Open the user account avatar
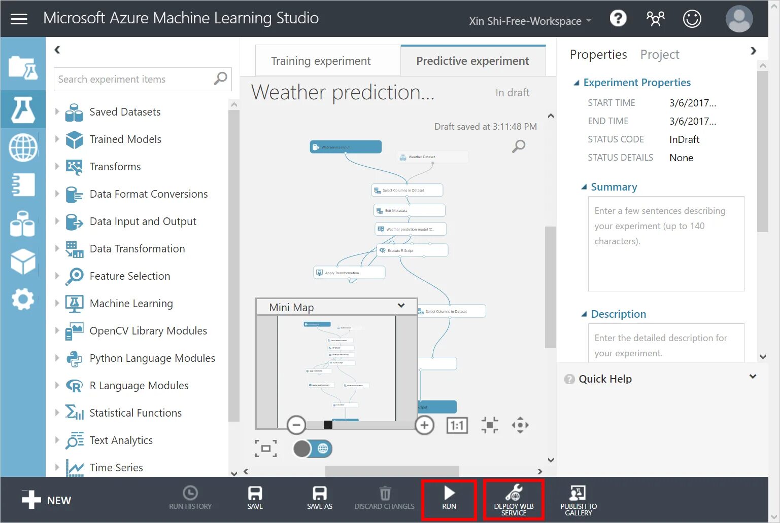Screen dimensions: 780x523 (x=739, y=19)
